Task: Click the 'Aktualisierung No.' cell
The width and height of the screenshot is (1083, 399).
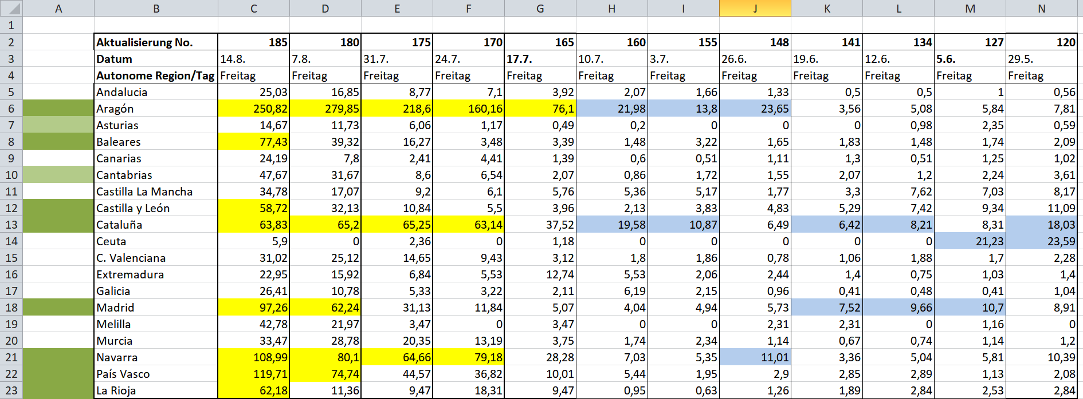Action: click(156, 42)
